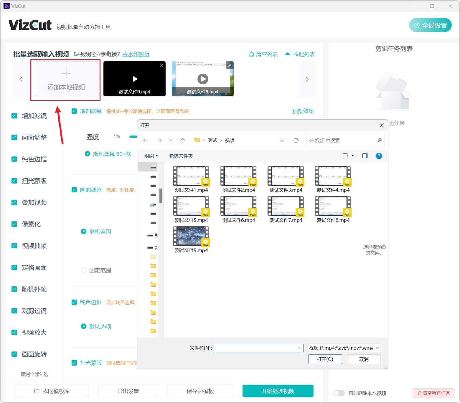Select file 测试文件7.mp4
The width and height of the screenshot is (460, 403).
click(x=286, y=209)
